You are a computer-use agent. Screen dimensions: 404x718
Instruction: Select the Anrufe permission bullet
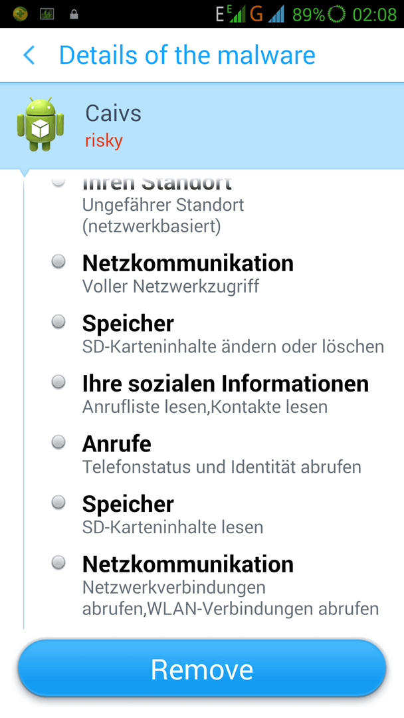[58, 442]
